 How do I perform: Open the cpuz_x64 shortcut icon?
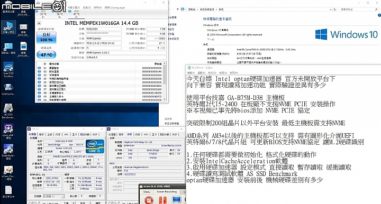coord(8,131)
